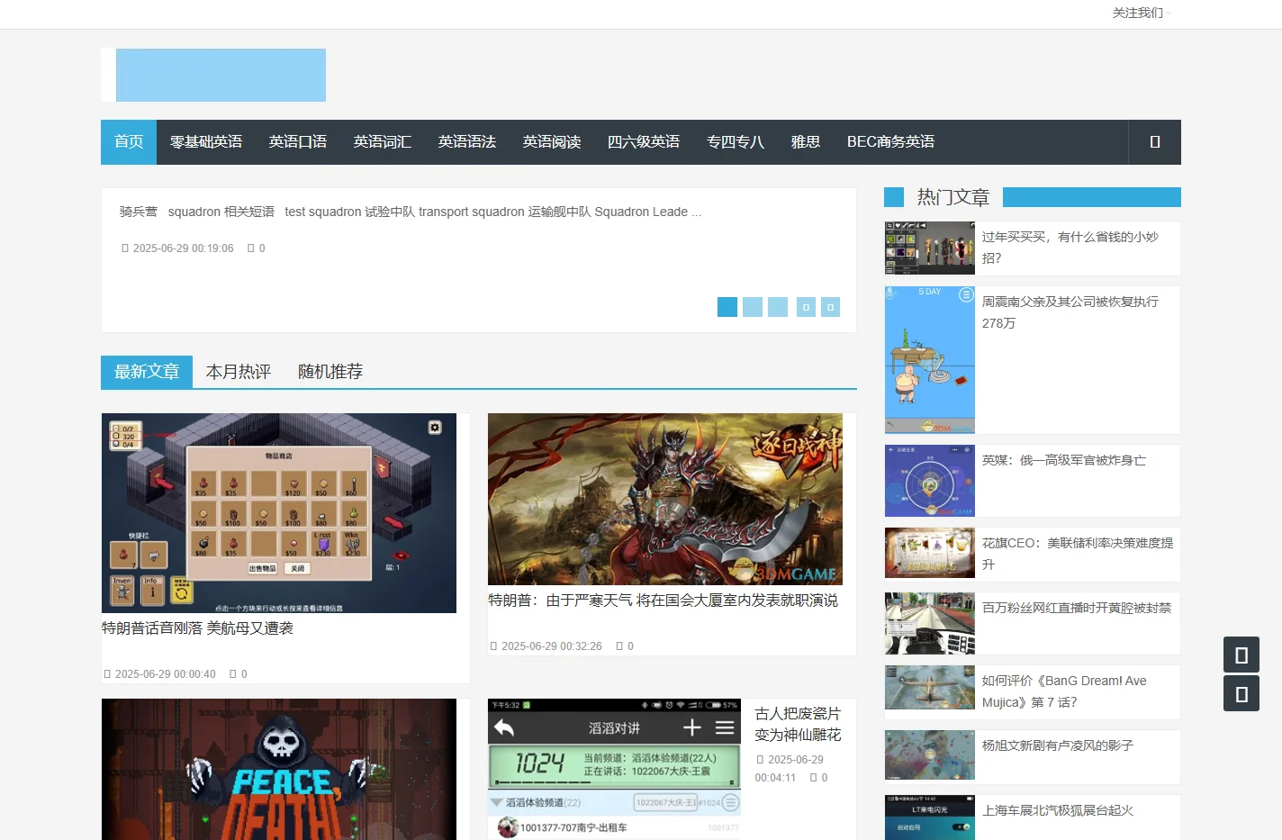Click the upper floating square button on the right edge
This screenshot has width=1282, height=840.
click(1241, 655)
